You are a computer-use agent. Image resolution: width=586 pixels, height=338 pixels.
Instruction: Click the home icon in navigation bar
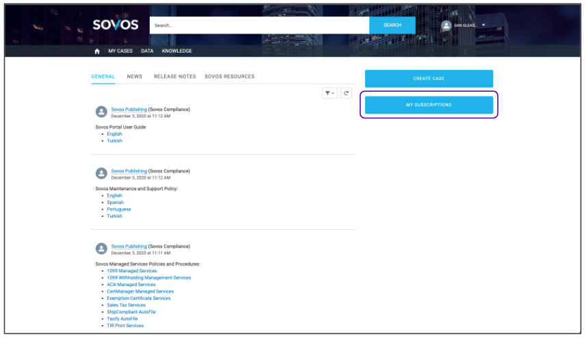[x=97, y=51]
